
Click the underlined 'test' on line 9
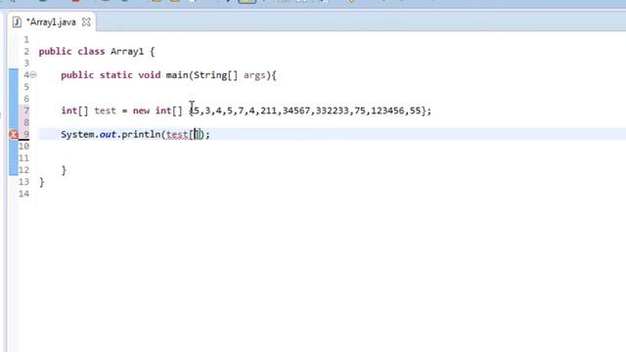point(177,135)
